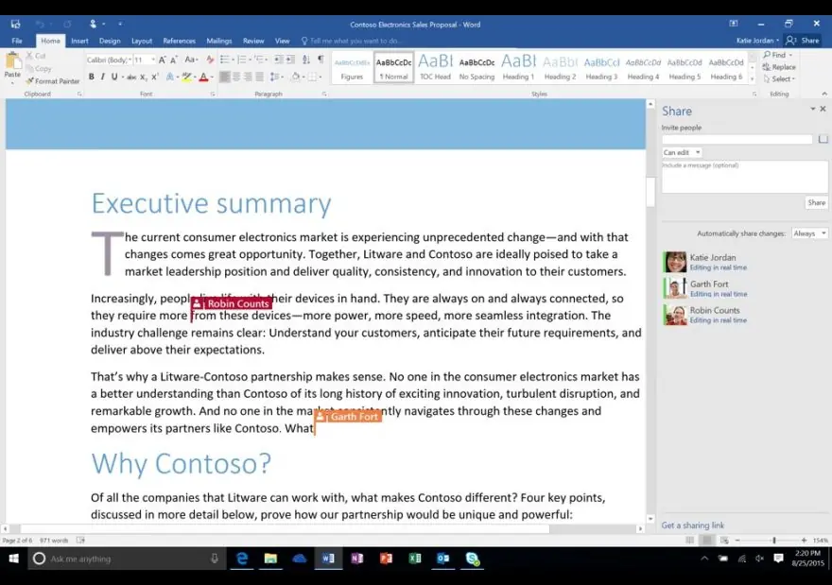The width and height of the screenshot is (832, 585).
Task: Open OneNote from the taskbar
Action: click(357, 559)
